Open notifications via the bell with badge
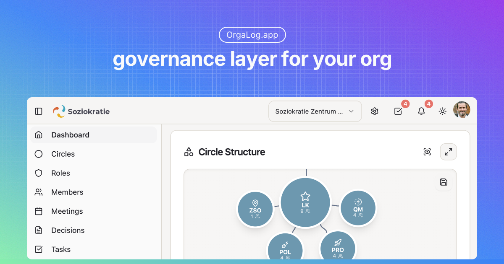 click(x=421, y=111)
